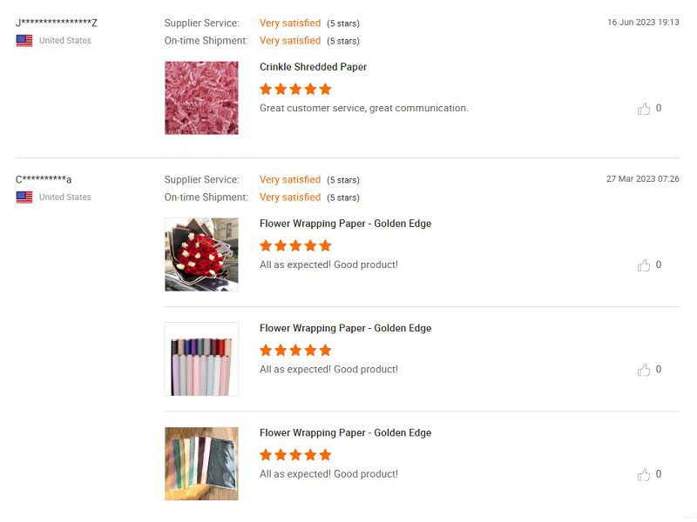Viewport: 697px width, 522px height.
Task: Open the Flower Wrapping Paper link beside the paper rolls
Action: (345, 328)
